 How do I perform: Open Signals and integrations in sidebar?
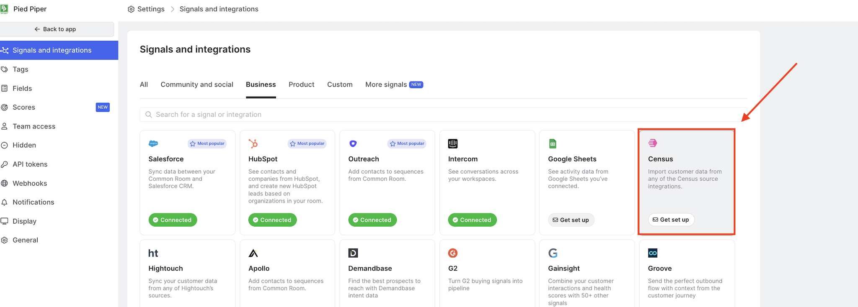click(58, 50)
